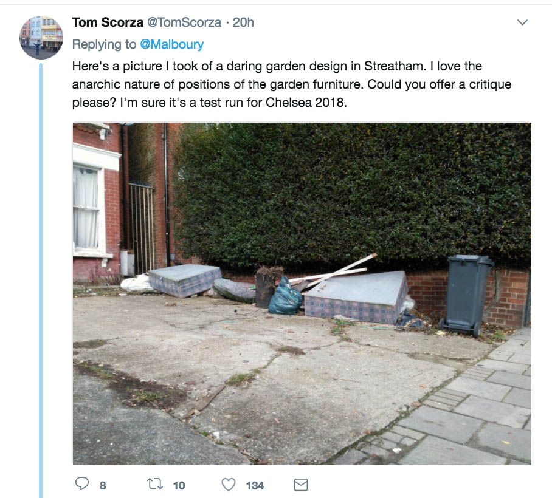The width and height of the screenshot is (552, 498).
Task: Click the reply speech bubble icon
Action: [x=82, y=484]
